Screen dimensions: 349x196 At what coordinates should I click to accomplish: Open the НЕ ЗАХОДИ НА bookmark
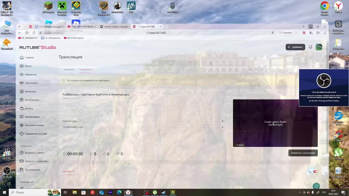pyautogui.click(x=28, y=38)
